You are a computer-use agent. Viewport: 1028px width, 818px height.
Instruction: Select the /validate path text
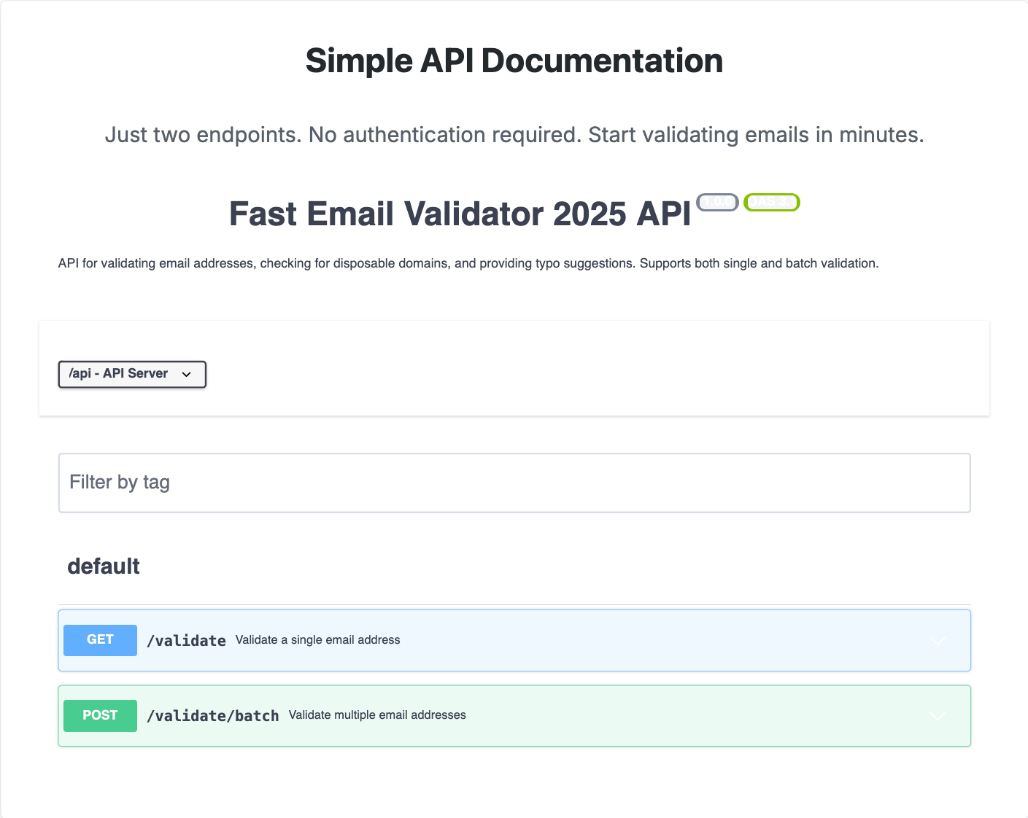pos(187,640)
